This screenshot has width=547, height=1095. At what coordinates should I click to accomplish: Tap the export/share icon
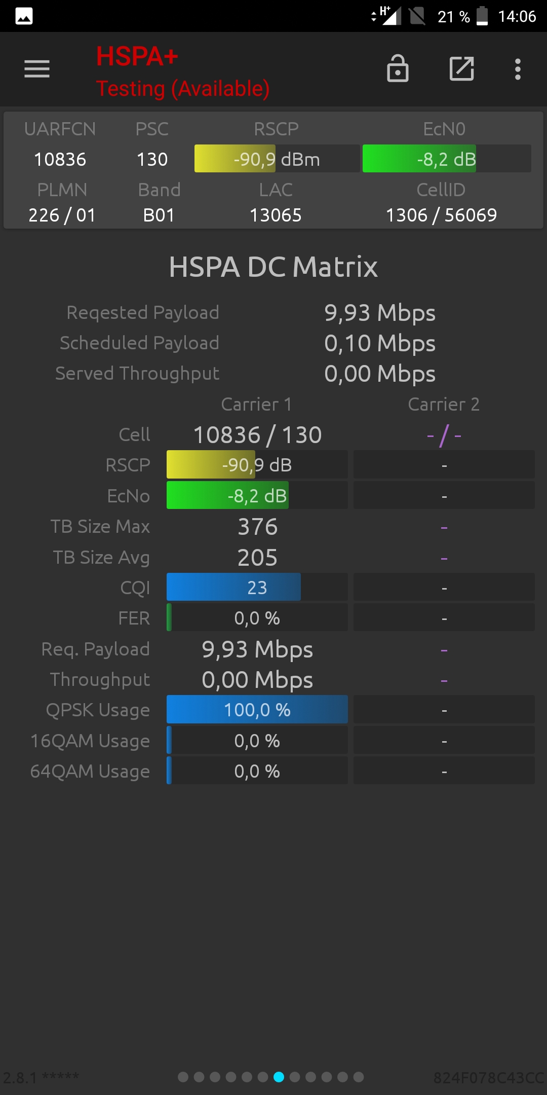pyautogui.click(x=462, y=69)
